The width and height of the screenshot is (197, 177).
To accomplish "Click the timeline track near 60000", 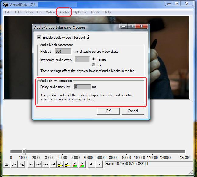I will 88,152.
